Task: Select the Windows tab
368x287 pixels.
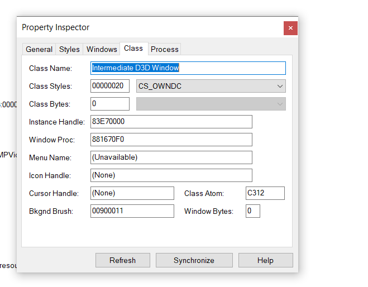Action: (102, 49)
